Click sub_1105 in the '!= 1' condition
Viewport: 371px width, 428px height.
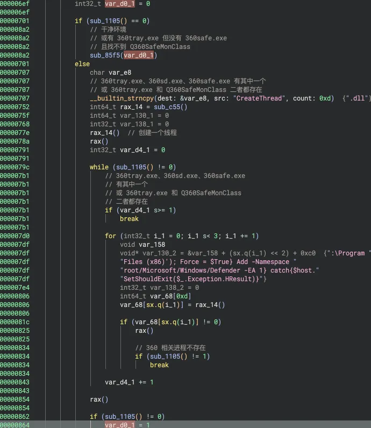coord(165,356)
